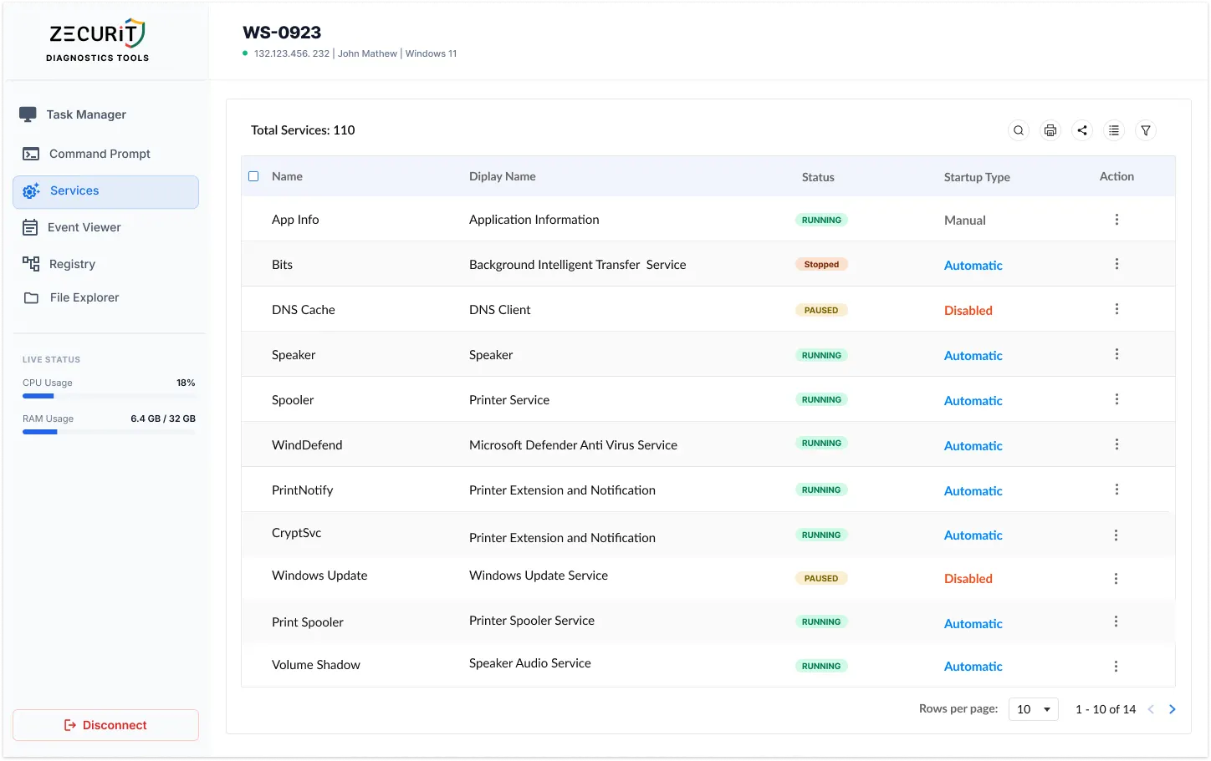Switch to list view using list icon
1211x761 pixels.
[x=1114, y=130]
